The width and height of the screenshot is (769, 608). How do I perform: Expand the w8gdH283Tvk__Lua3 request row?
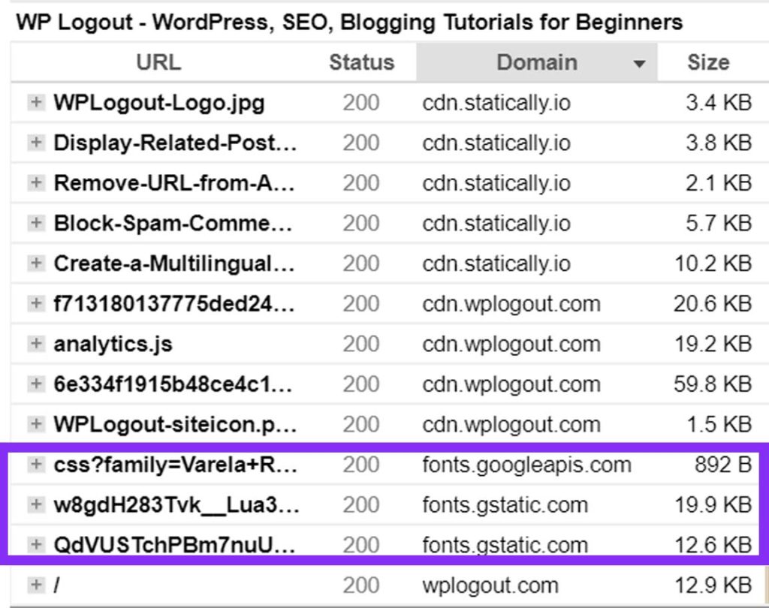(35, 504)
